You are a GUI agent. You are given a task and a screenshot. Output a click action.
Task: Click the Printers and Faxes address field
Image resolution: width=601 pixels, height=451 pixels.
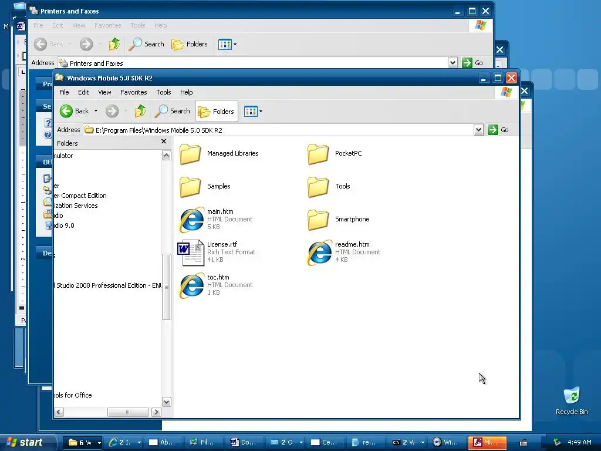point(253,63)
